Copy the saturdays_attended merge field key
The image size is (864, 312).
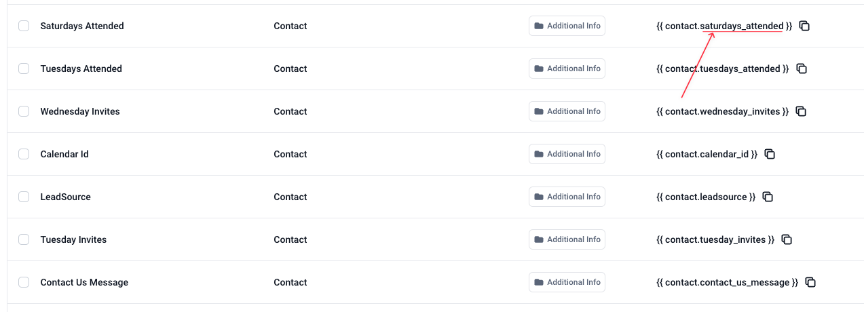[804, 26]
